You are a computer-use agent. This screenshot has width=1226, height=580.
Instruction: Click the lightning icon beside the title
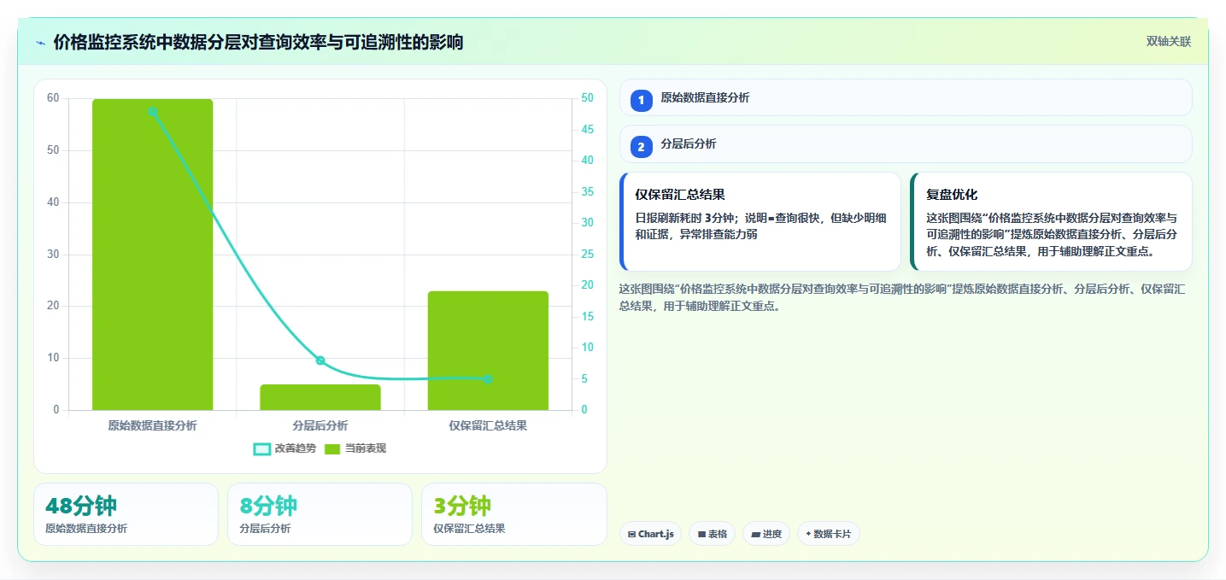(40, 43)
